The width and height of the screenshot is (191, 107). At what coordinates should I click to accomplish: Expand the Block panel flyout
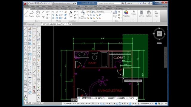pyautogui.click(x=117, y=21)
